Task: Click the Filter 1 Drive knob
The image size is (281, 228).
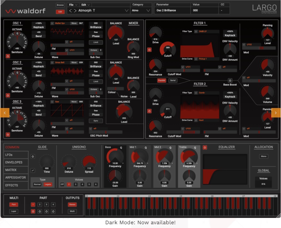Action: pyautogui.click(x=156, y=32)
